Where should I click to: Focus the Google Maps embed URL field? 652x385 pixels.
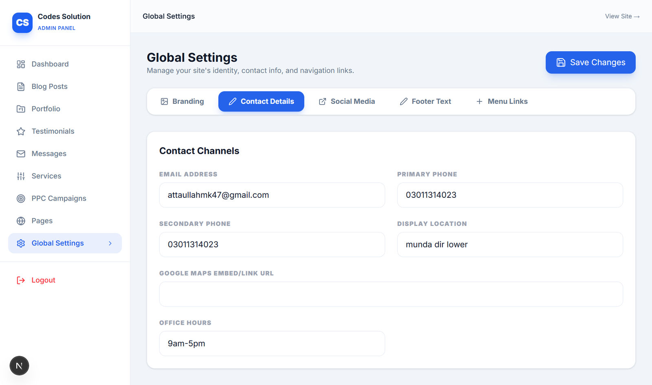(391, 294)
